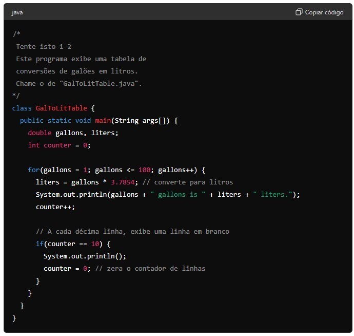Screen dimensions: 354x336
Task: Click "// A cada décima linha" comment
Action: pos(132,232)
